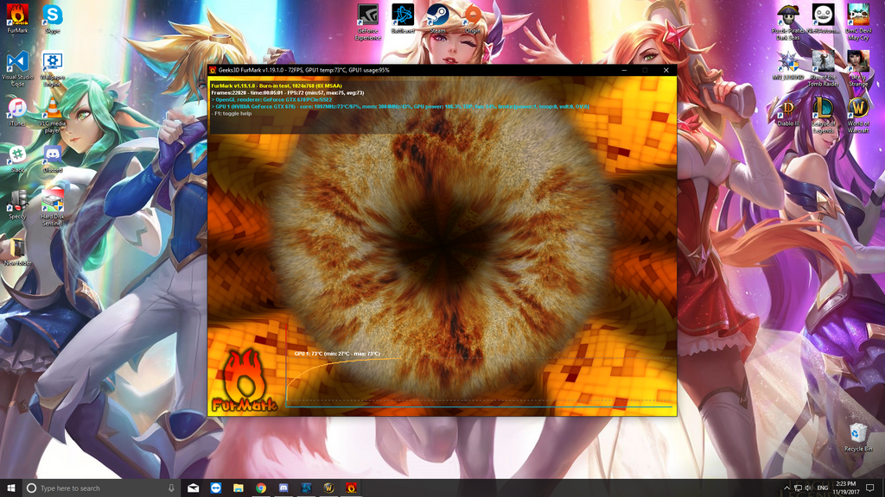Change ENG input language
The image size is (885, 497).
[823, 488]
